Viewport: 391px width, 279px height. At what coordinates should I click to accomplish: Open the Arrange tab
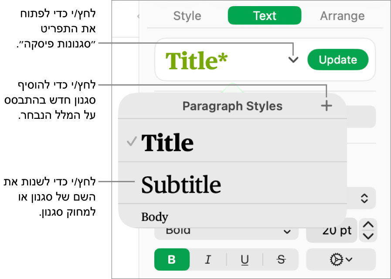coord(342,16)
